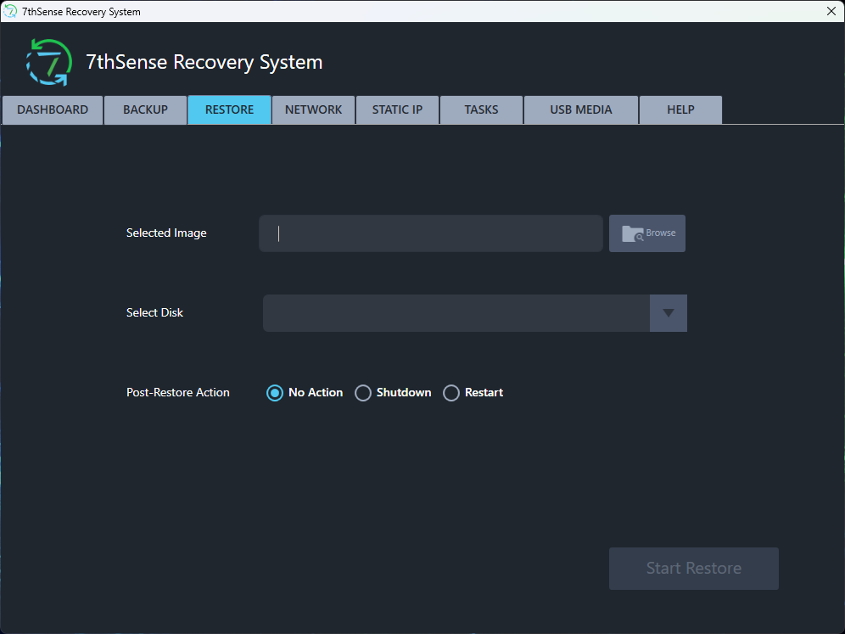The height and width of the screenshot is (634, 845).
Task: Select the RESTORE tab
Action: pyautogui.click(x=230, y=110)
